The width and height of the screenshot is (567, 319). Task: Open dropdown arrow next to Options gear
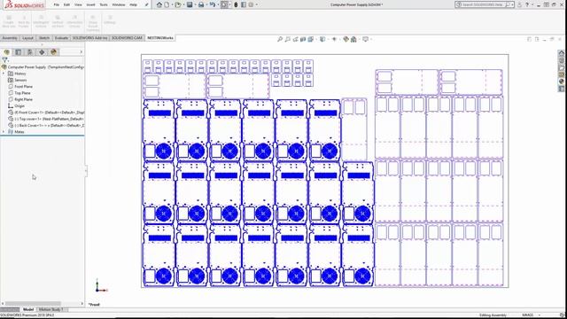click(256, 4)
